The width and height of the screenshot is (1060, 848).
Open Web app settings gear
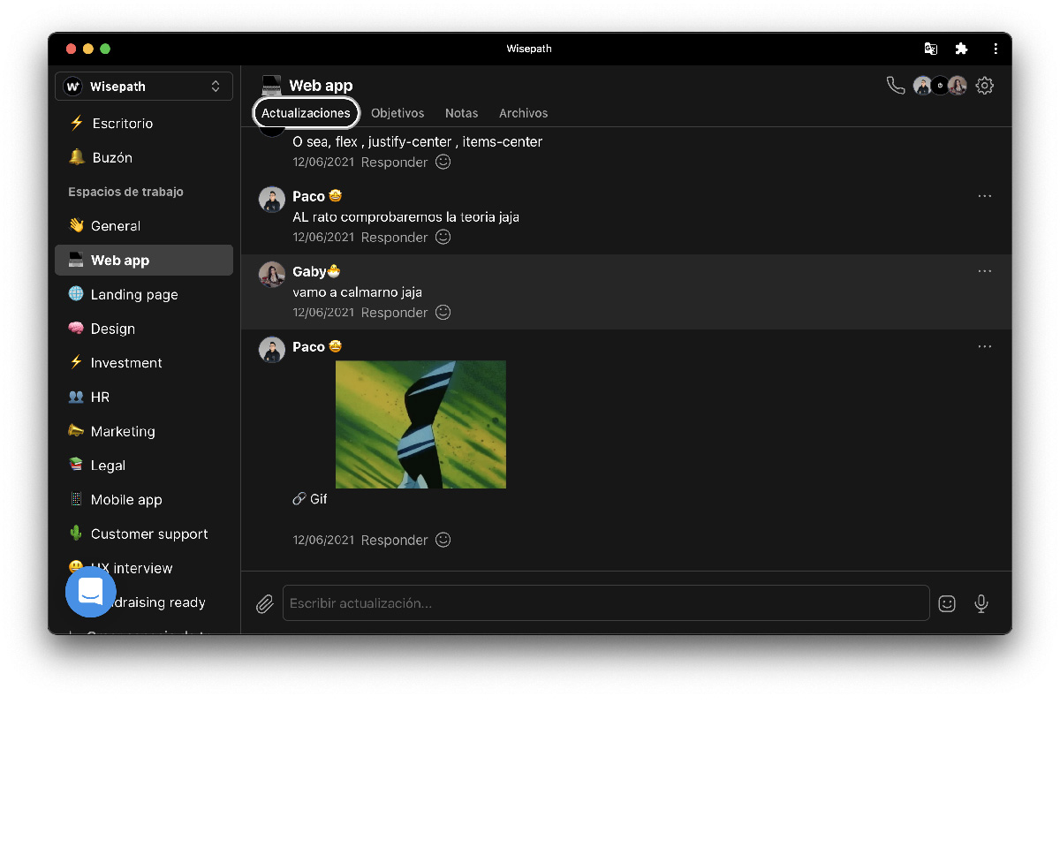[985, 86]
